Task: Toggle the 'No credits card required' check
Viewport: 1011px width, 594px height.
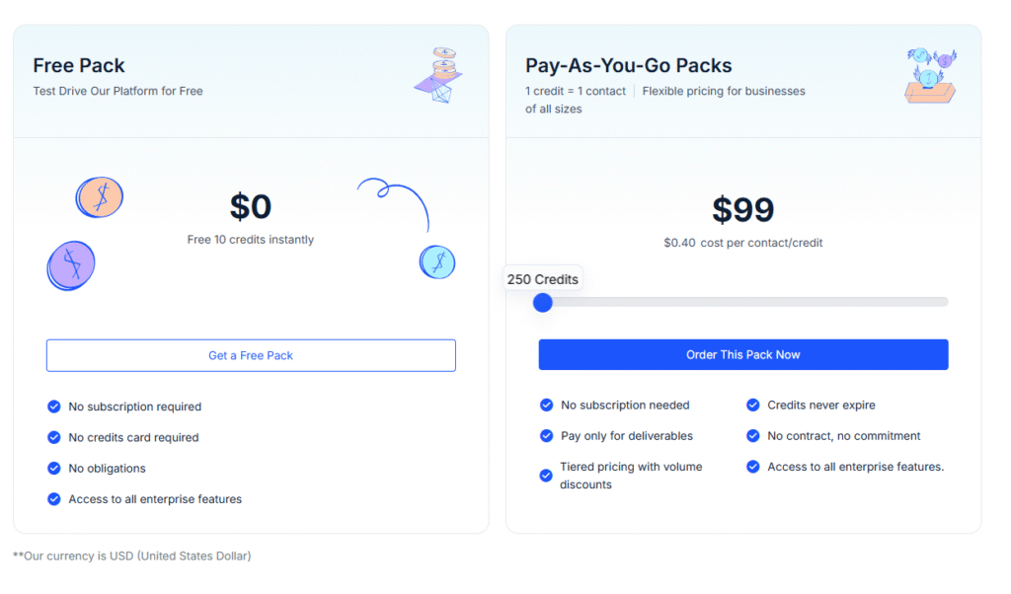Action: [54, 437]
